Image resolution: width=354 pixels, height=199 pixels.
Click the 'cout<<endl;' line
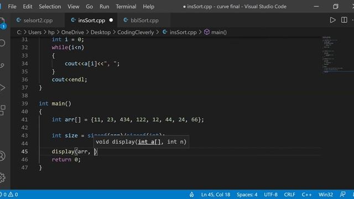click(69, 80)
